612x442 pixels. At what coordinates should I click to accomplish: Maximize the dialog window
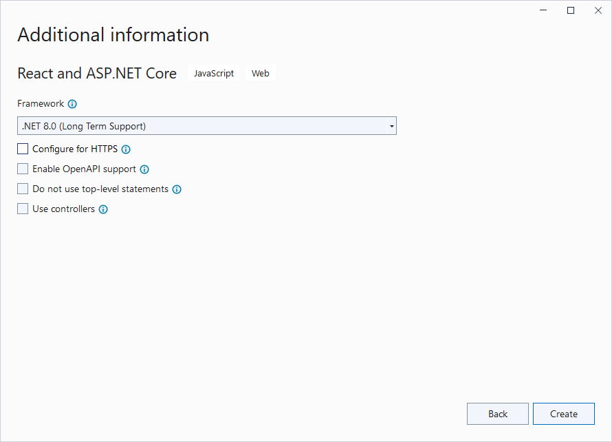pos(571,10)
